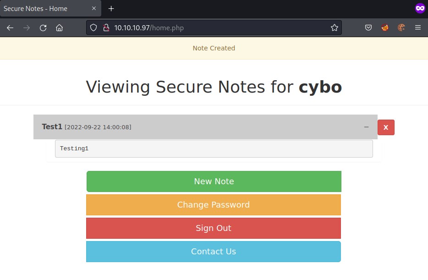The height and width of the screenshot is (280, 428).
Task: Open the Firefox hamburger menu
Action: 417,27
